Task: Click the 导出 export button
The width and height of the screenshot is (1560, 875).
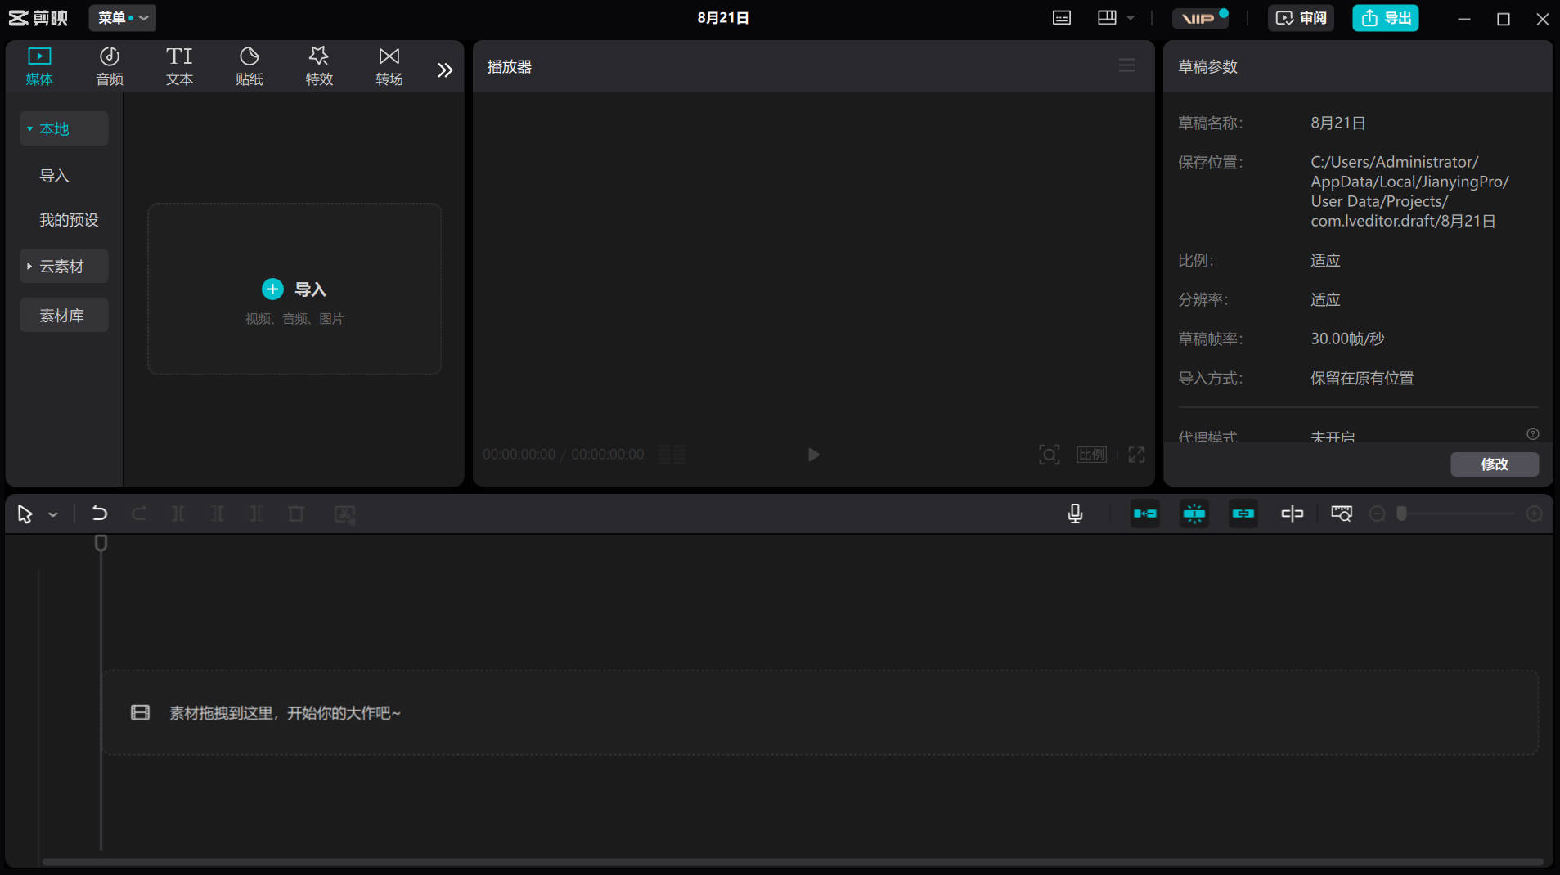Action: click(x=1385, y=18)
